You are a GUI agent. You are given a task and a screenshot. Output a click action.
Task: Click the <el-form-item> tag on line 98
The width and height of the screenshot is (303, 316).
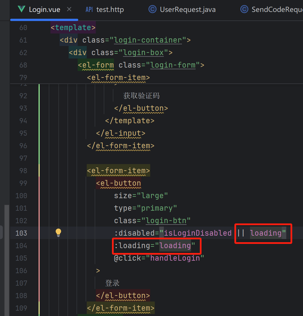click(x=118, y=171)
